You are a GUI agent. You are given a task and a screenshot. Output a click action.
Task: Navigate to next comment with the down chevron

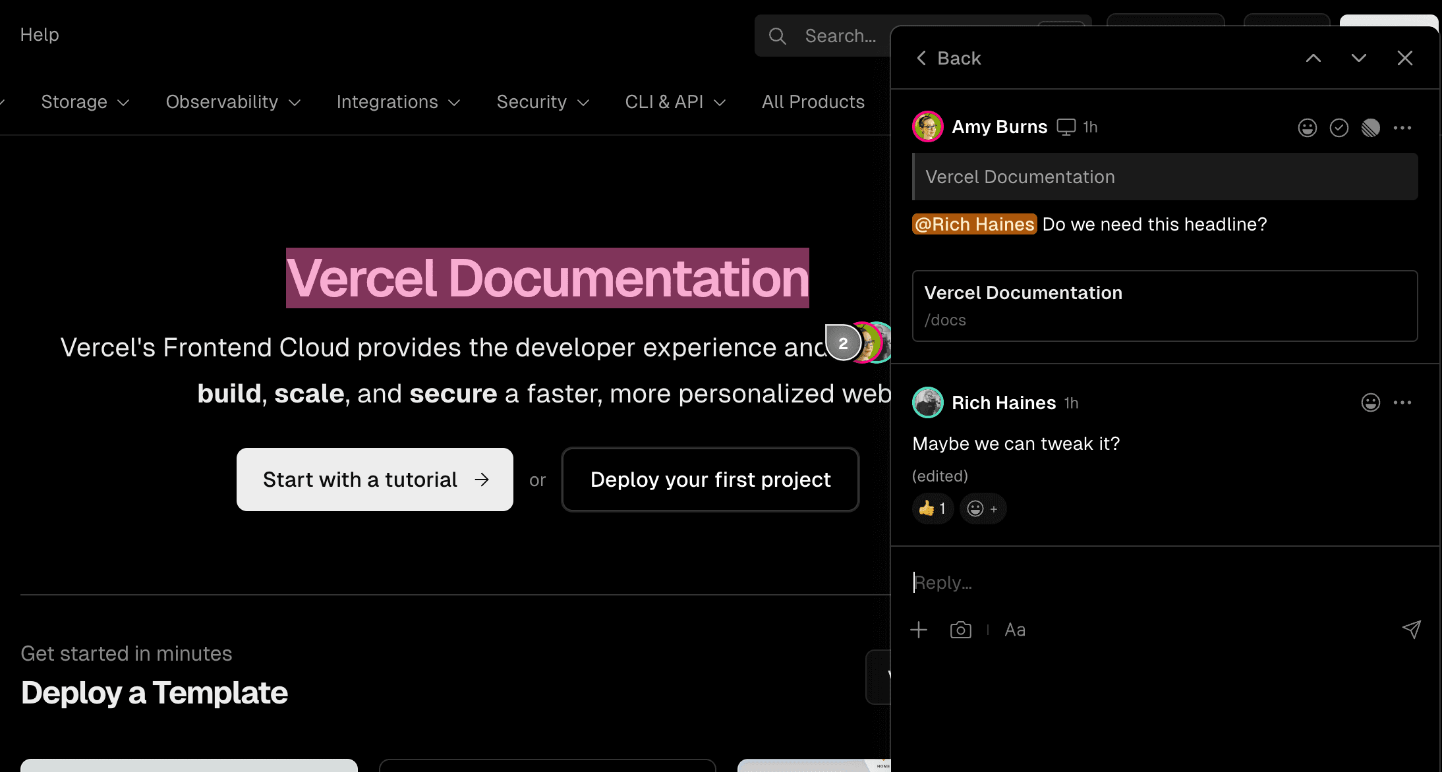(x=1358, y=58)
